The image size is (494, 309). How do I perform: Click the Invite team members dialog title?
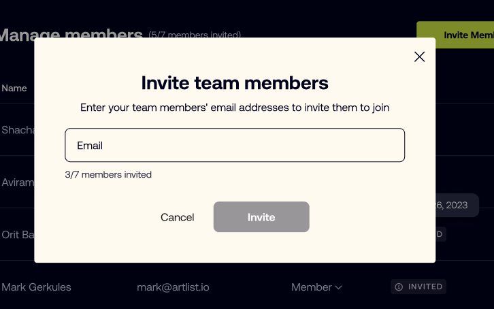click(x=235, y=83)
